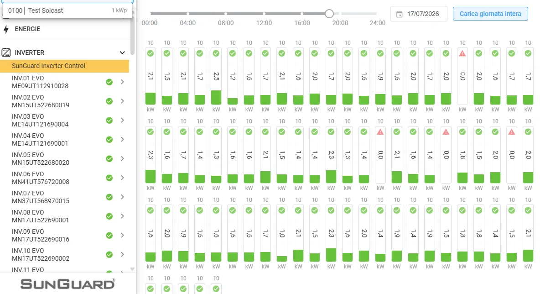
Task: Select the 0100 Test Solcast plant entry
Action: tap(67, 10)
